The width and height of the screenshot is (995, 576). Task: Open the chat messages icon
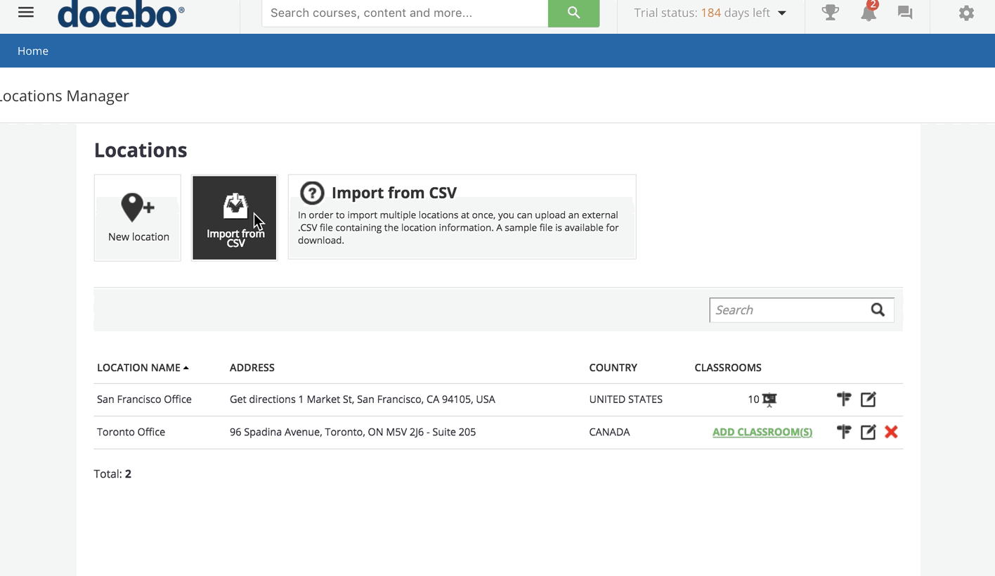905,13
